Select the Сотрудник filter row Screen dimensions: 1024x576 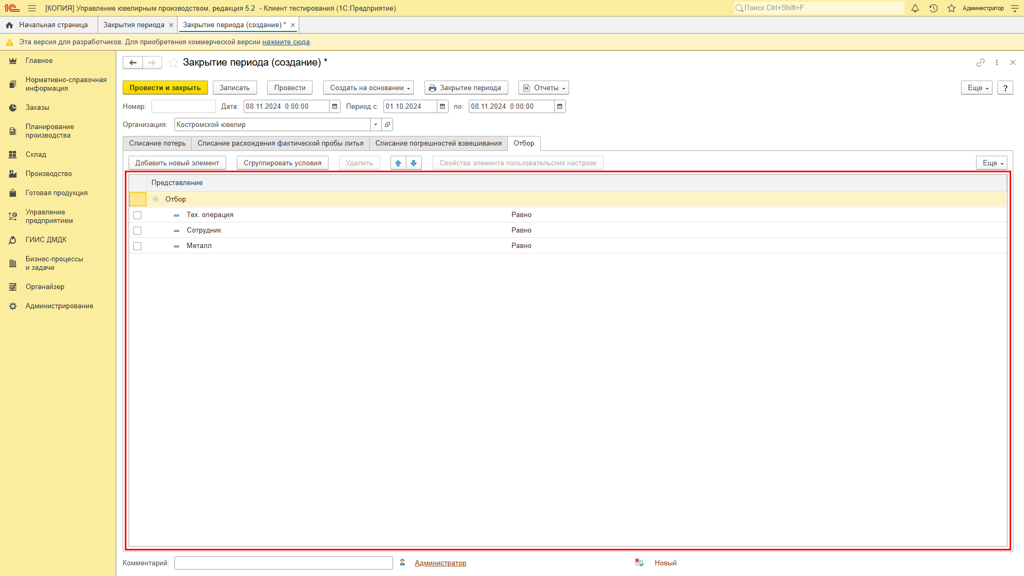coord(568,230)
